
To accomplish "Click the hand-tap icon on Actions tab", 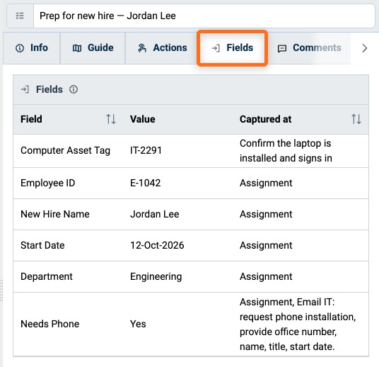I will (x=142, y=48).
